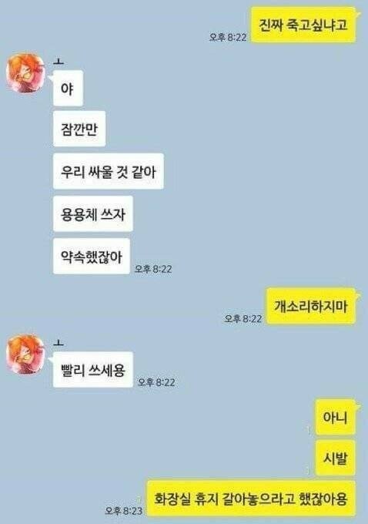Tap the yellow bubble '진짜 죽고싶냐고'
Viewport: 368px width, 524px height.
point(303,25)
